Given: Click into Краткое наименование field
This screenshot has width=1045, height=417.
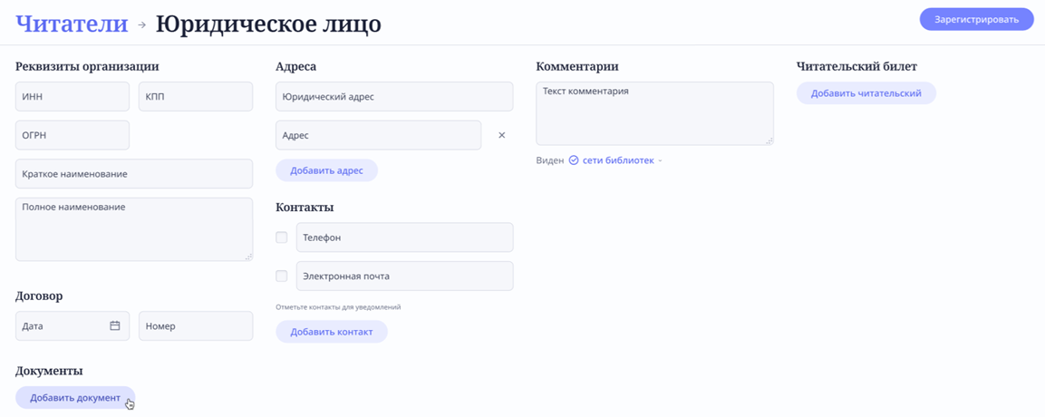Looking at the screenshot, I should (x=134, y=174).
